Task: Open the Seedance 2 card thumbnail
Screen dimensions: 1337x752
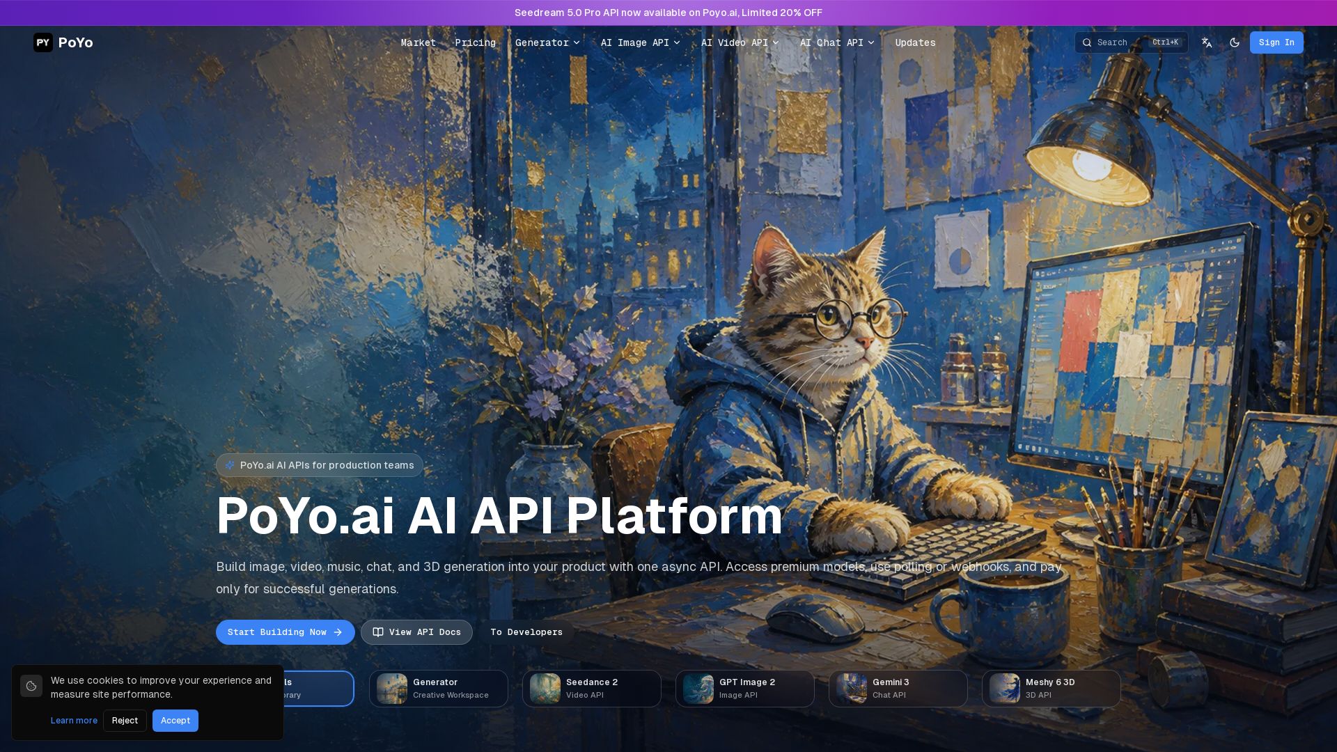Action: tap(545, 689)
